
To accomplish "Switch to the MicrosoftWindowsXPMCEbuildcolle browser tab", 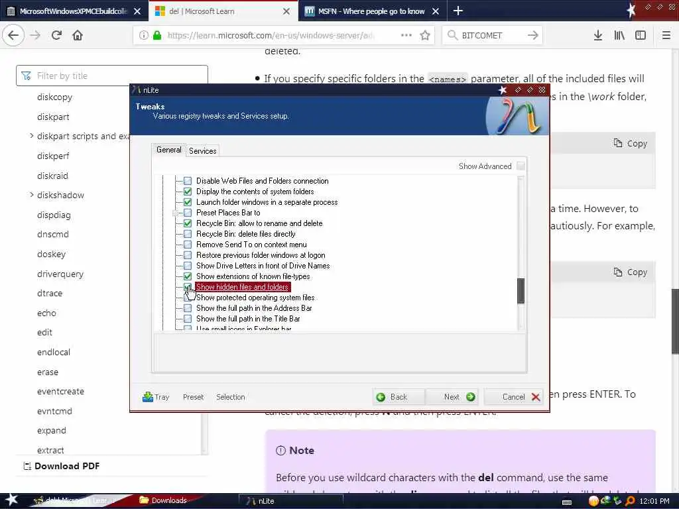I will tap(74, 11).
